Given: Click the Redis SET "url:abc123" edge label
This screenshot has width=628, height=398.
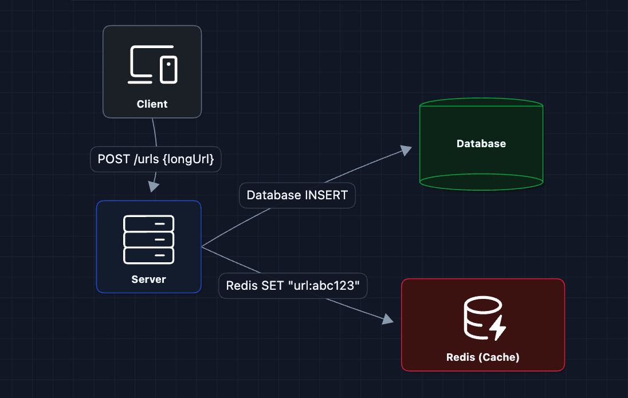Looking at the screenshot, I should coord(293,286).
